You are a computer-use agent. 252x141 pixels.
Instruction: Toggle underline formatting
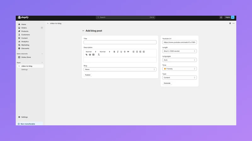pos(121,52)
